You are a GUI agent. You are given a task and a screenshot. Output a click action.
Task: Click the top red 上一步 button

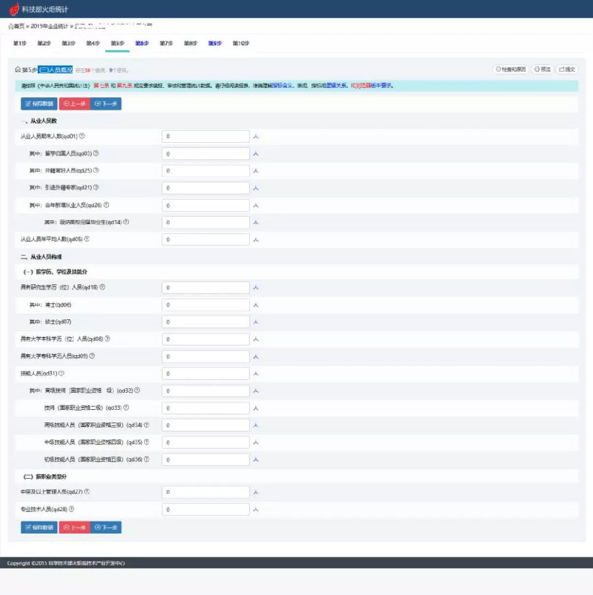click(x=74, y=104)
